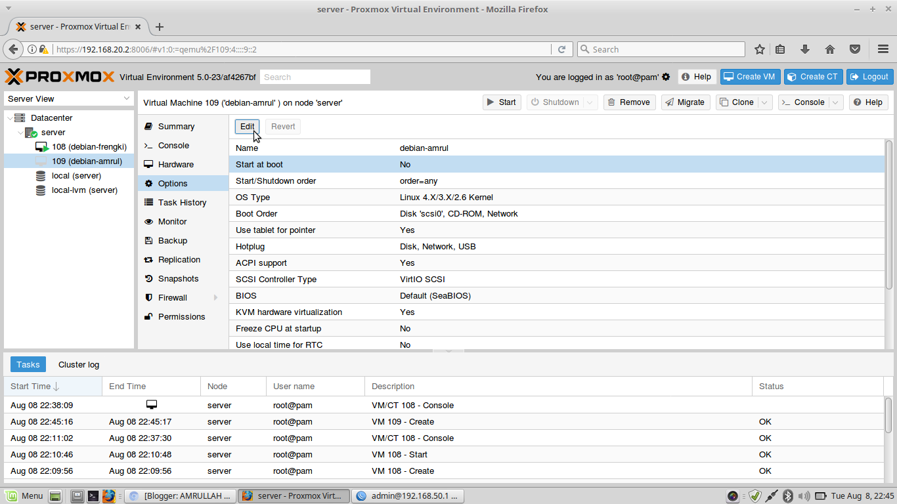The height and width of the screenshot is (504, 897).
Task: Open the Monitor section
Action: pos(183,222)
